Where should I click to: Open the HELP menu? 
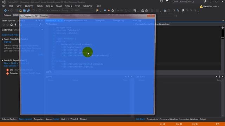98,6
